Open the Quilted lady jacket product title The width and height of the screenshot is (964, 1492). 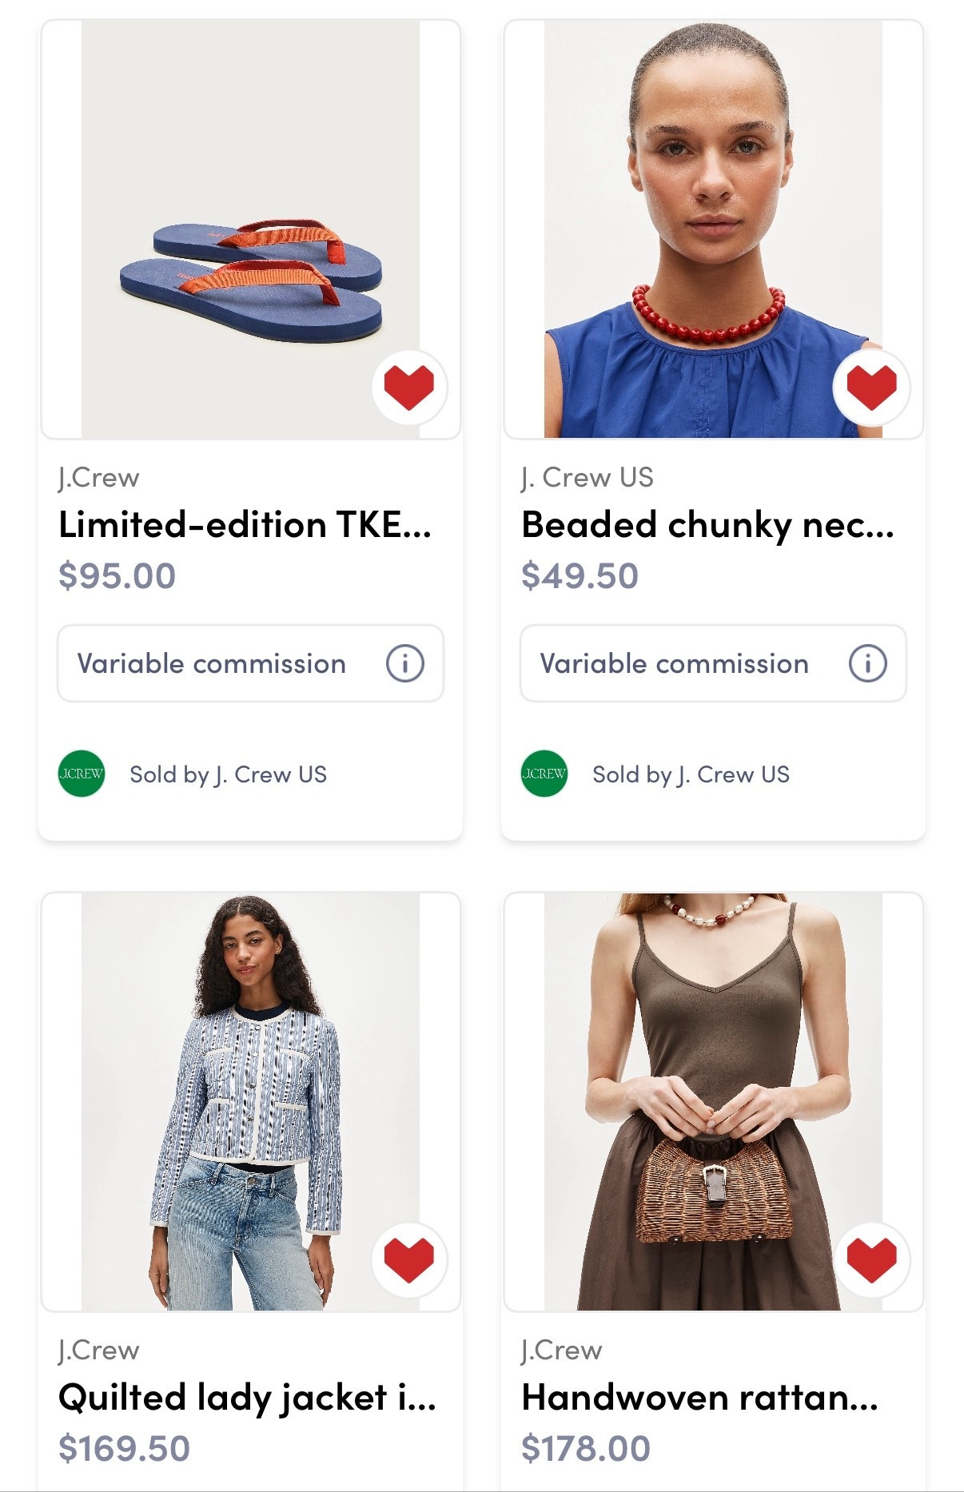pos(247,1398)
